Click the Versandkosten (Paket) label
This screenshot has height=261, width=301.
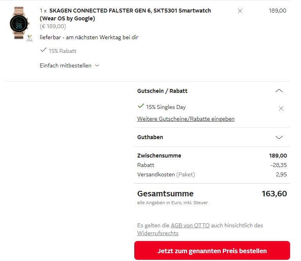coord(166,174)
